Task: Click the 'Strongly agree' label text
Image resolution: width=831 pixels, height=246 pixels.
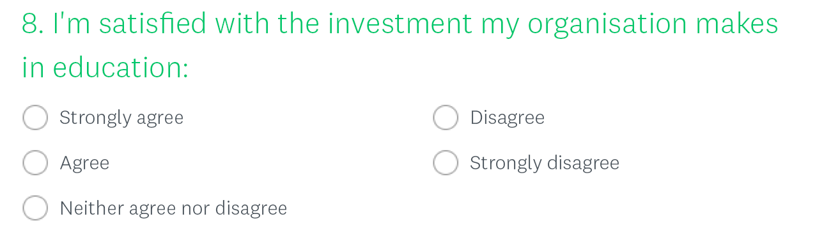Action: point(121,118)
